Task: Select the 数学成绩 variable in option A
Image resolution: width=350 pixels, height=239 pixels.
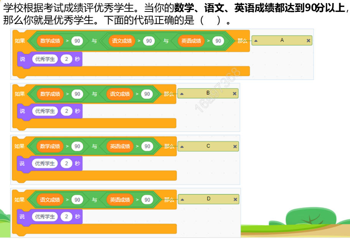Action: point(50,41)
